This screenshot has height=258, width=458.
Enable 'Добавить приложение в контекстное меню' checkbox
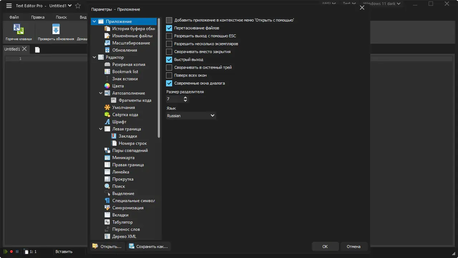(x=169, y=20)
